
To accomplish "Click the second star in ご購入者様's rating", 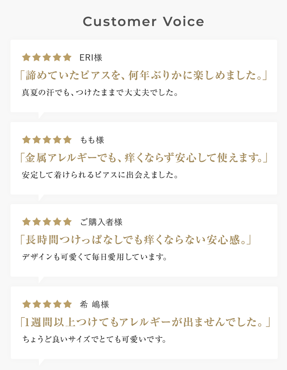I will click(x=37, y=222).
